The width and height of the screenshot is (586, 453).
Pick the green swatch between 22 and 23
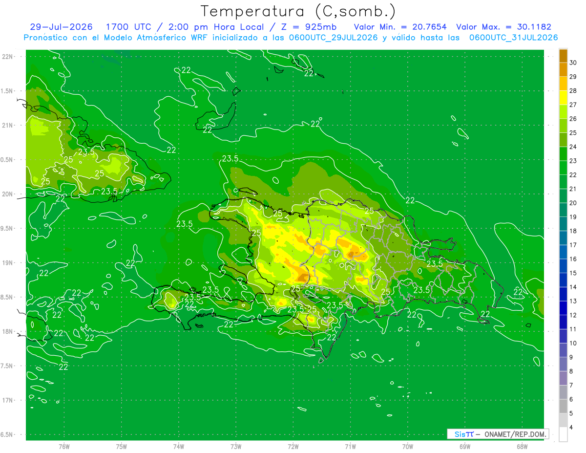tap(563, 168)
